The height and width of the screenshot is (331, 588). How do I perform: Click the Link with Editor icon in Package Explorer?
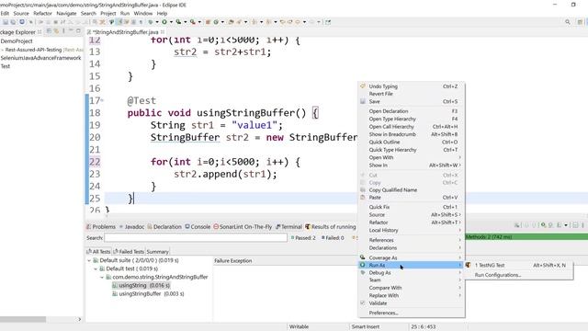(x=56, y=31)
